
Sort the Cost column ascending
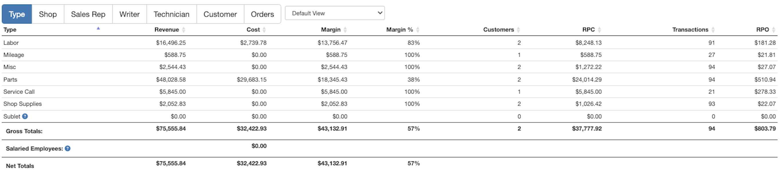pyautogui.click(x=264, y=30)
